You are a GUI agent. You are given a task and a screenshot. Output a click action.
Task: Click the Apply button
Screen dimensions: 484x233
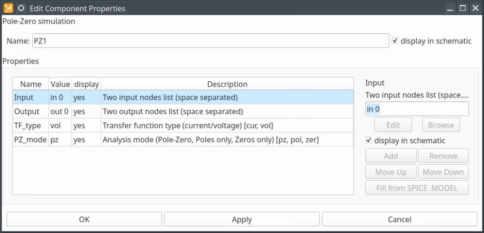(x=242, y=219)
